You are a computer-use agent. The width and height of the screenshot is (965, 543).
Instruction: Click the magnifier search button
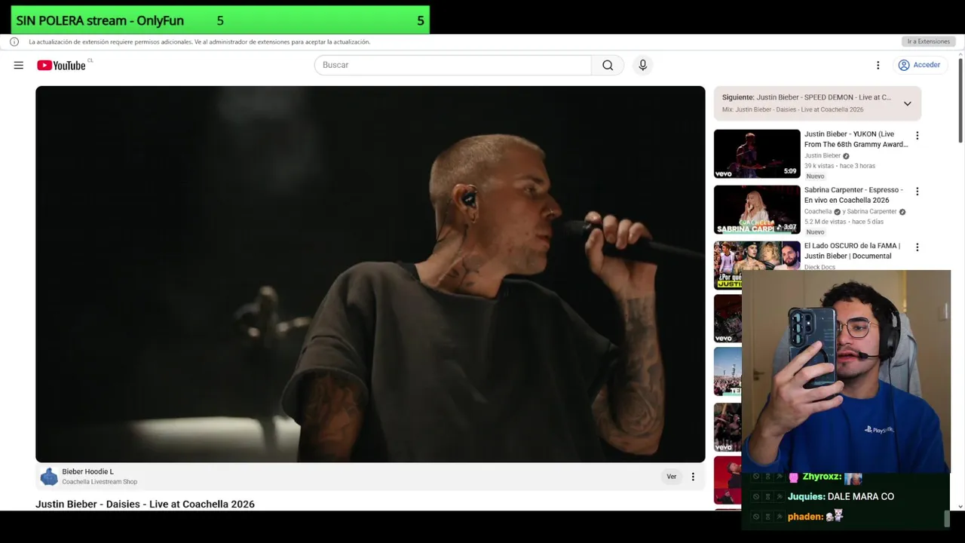(608, 65)
